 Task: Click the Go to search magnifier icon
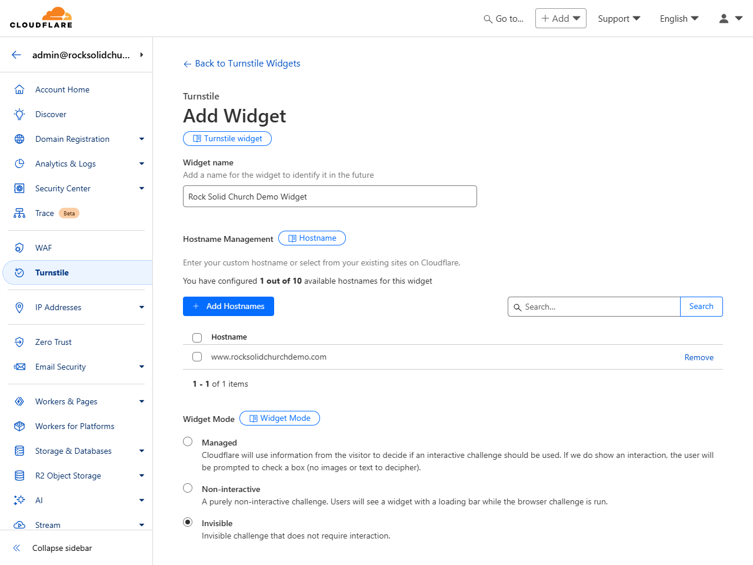pos(488,19)
